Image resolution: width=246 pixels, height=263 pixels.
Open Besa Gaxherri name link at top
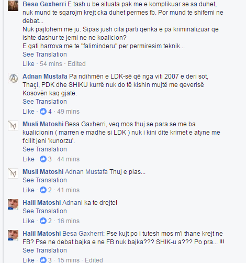(x=44, y=4)
